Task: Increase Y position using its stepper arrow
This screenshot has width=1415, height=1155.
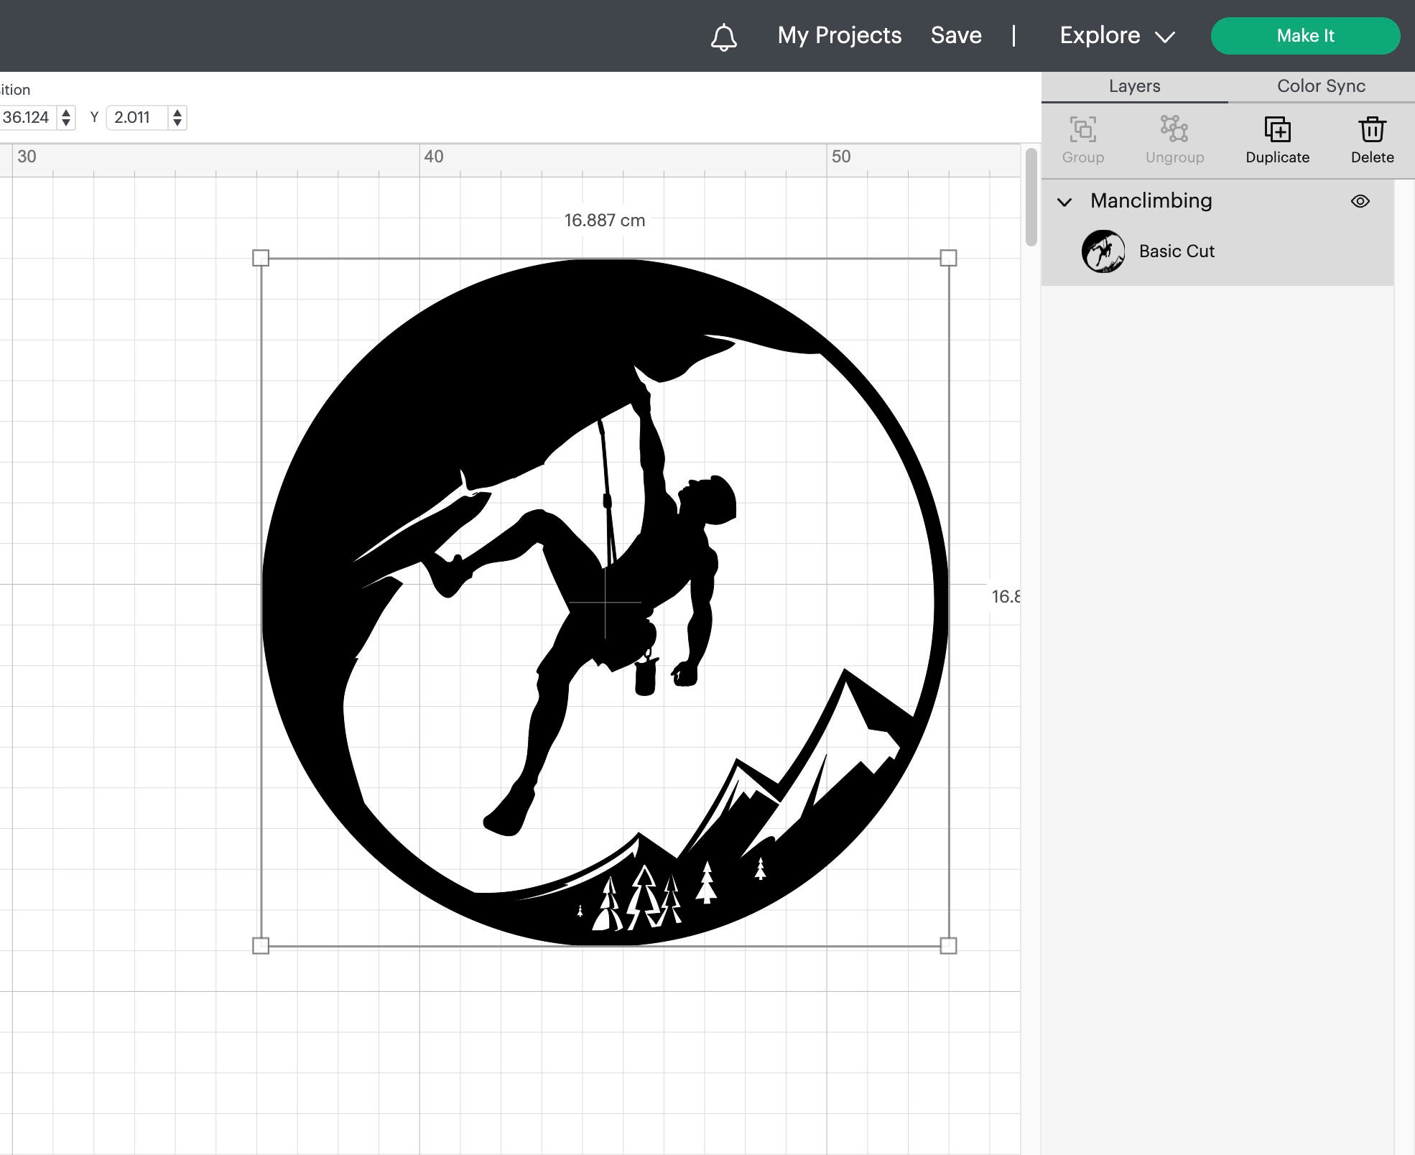Action: [x=177, y=113]
